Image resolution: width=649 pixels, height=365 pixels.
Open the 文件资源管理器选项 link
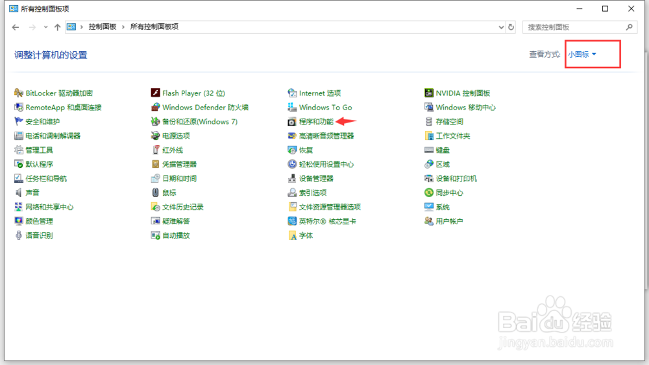(330, 207)
